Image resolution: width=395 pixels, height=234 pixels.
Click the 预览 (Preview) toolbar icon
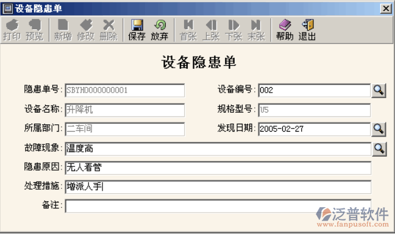[x=35, y=30]
